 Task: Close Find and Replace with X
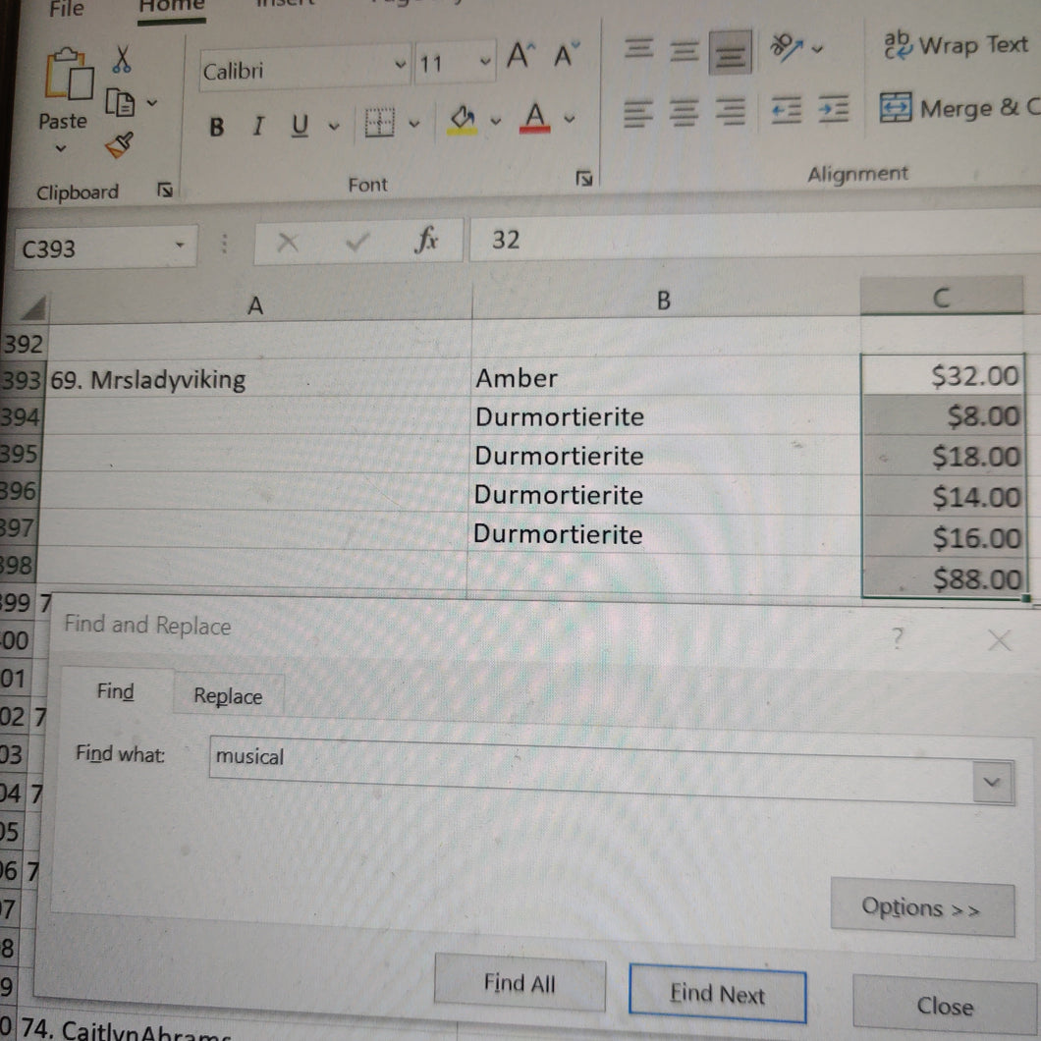[x=999, y=640]
